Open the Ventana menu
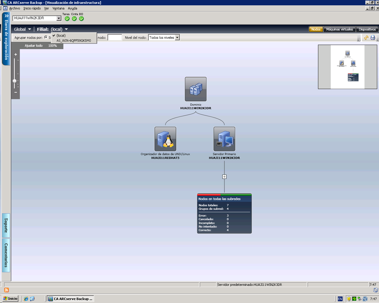Image resolution: width=379 pixels, height=303 pixels. 58,8
